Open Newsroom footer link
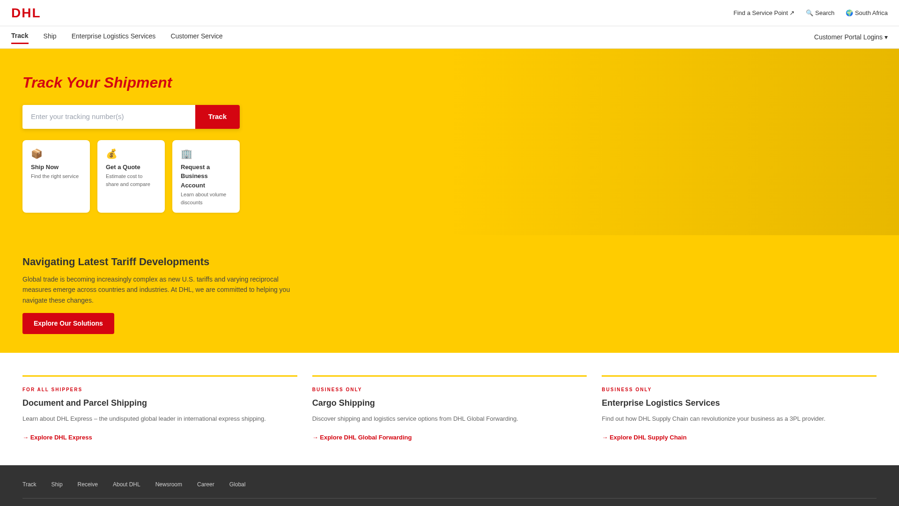899x506 pixels. [x=169, y=484]
